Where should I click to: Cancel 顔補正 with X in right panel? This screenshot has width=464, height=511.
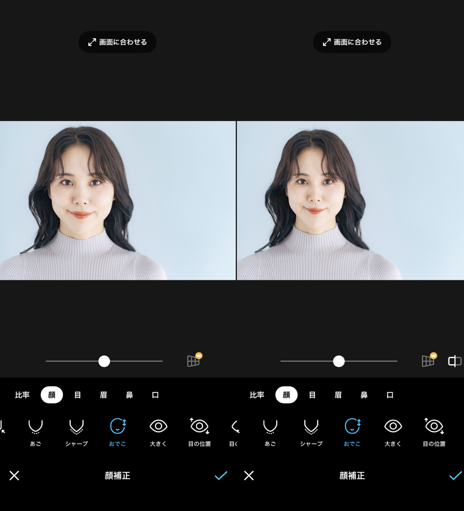(x=249, y=475)
